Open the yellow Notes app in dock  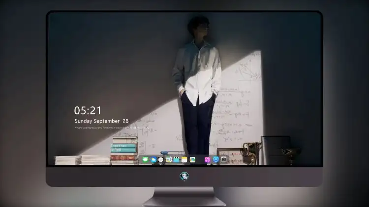pyautogui.click(x=184, y=159)
